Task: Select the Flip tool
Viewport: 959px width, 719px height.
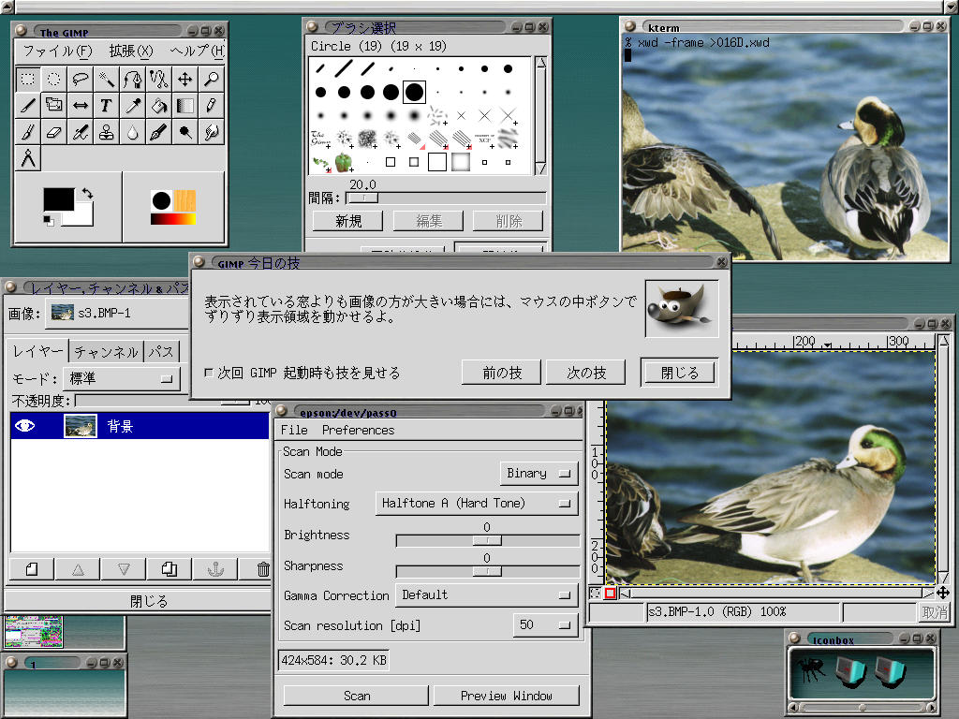Action: coord(81,105)
